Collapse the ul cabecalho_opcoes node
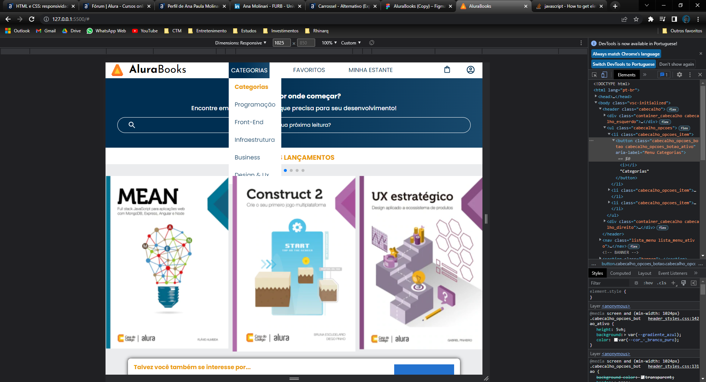The image size is (706, 382). click(605, 127)
